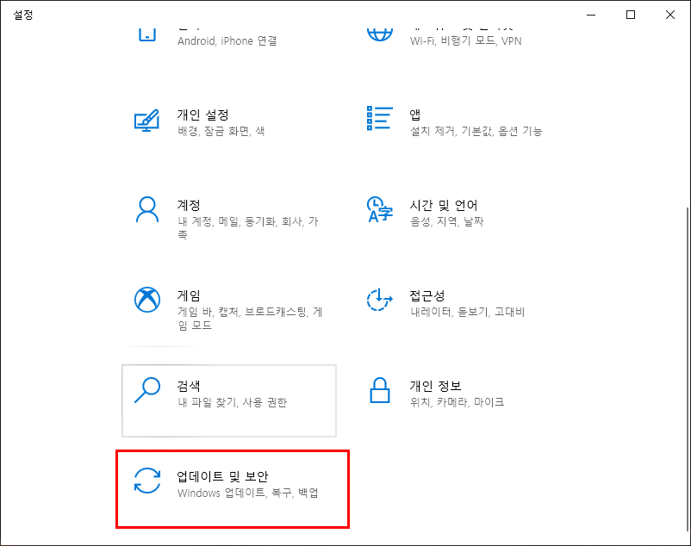Screen dimensions: 691x546
Task: Click Windows 업데이트, 복구, 백업 description
Action: pos(247,493)
